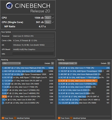Toggle the CPU test checkmark
This screenshot has width=112, height=120.
(x=53, y=18)
